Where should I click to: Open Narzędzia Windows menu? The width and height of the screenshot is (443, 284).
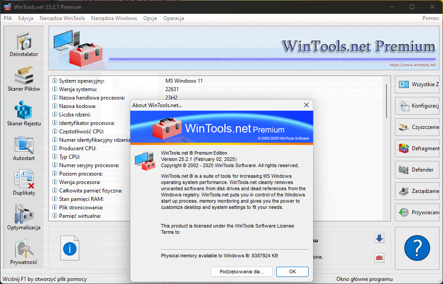coord(114,18)
